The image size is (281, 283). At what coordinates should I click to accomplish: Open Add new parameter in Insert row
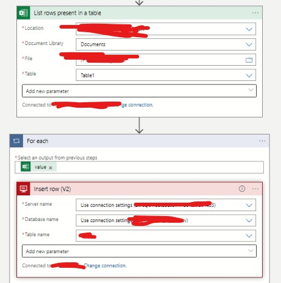(x=139, y=251)
